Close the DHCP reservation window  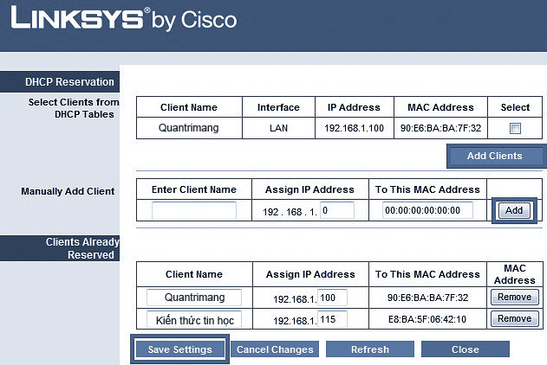(x=466, y=349)
